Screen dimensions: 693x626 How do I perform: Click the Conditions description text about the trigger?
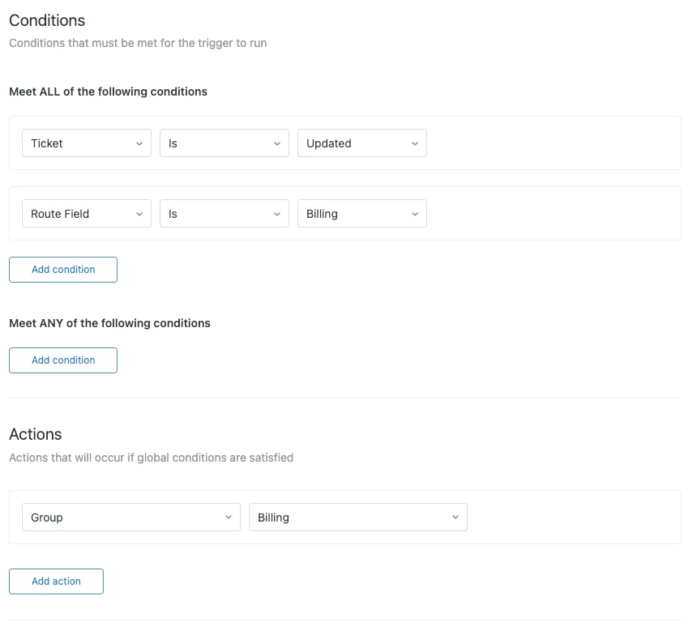(x=138, y=43)
